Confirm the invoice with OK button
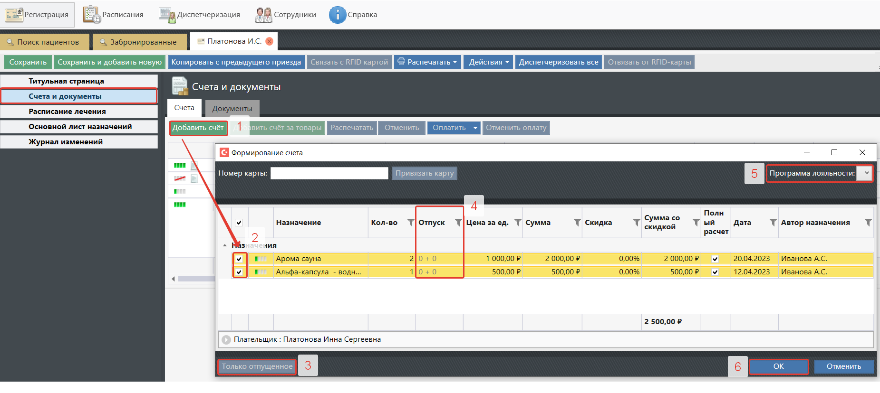Screen dimensions: 880x393 778,366
